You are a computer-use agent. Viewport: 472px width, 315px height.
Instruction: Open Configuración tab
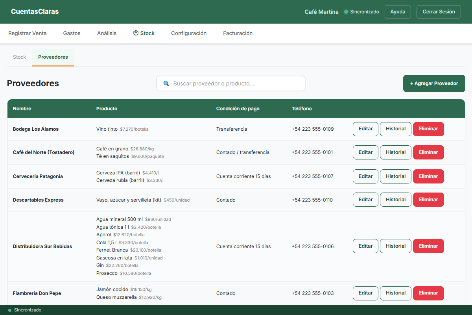189,33
